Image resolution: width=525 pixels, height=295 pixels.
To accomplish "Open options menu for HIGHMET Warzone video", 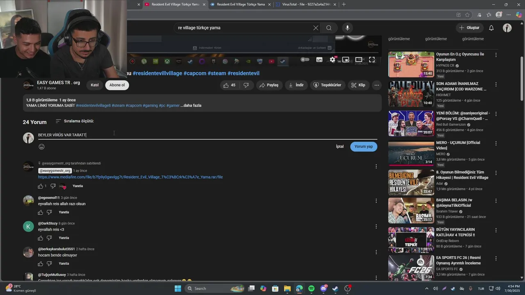I will (x=496, y=84).
